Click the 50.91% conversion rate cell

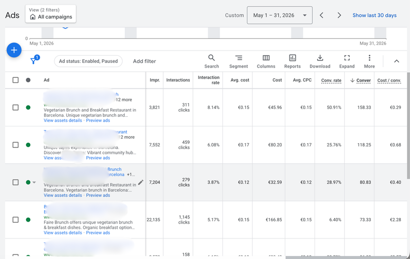(x=334, y=107)
